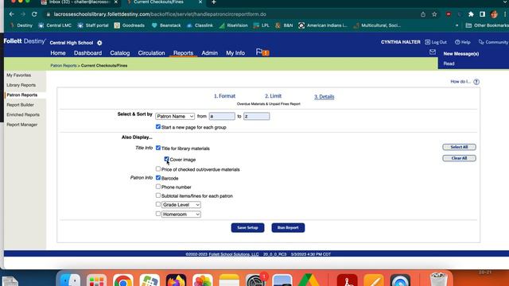The width and height of the screenshot is (509, 286).
Task: Click the Select All button
Action: (459, 147)
